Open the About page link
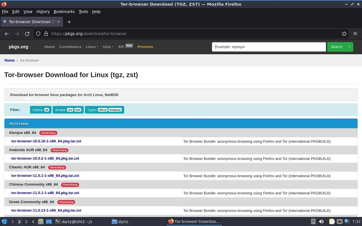 (49, 47)
